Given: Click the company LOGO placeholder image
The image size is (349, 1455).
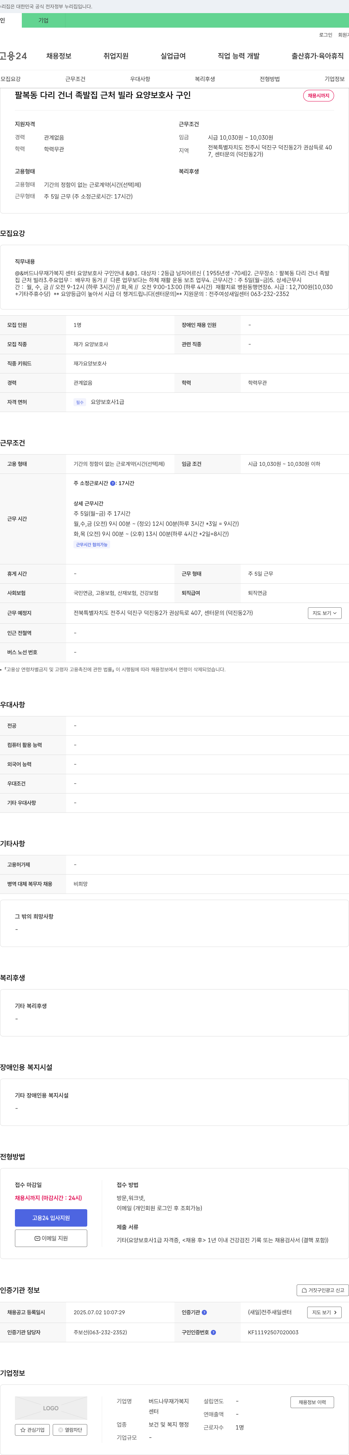Looking at the screenshot, I should click(x=51, y=1408).
